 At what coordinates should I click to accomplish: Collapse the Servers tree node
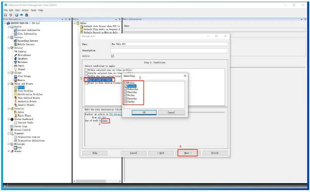coord(9,37)
